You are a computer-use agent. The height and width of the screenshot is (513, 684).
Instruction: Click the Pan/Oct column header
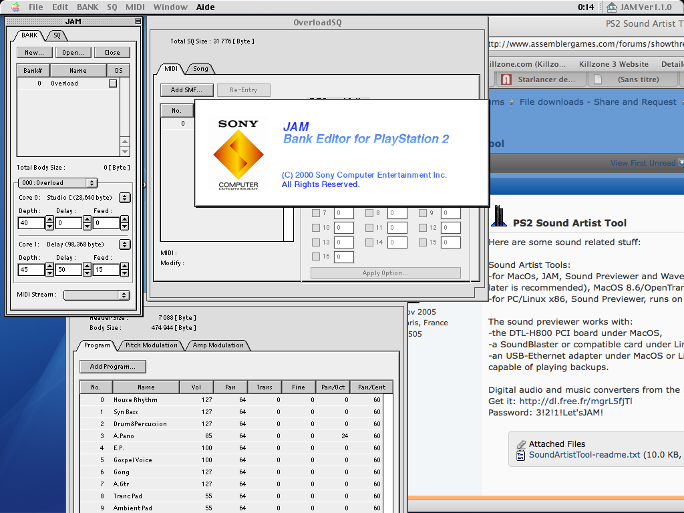point(333,387)
